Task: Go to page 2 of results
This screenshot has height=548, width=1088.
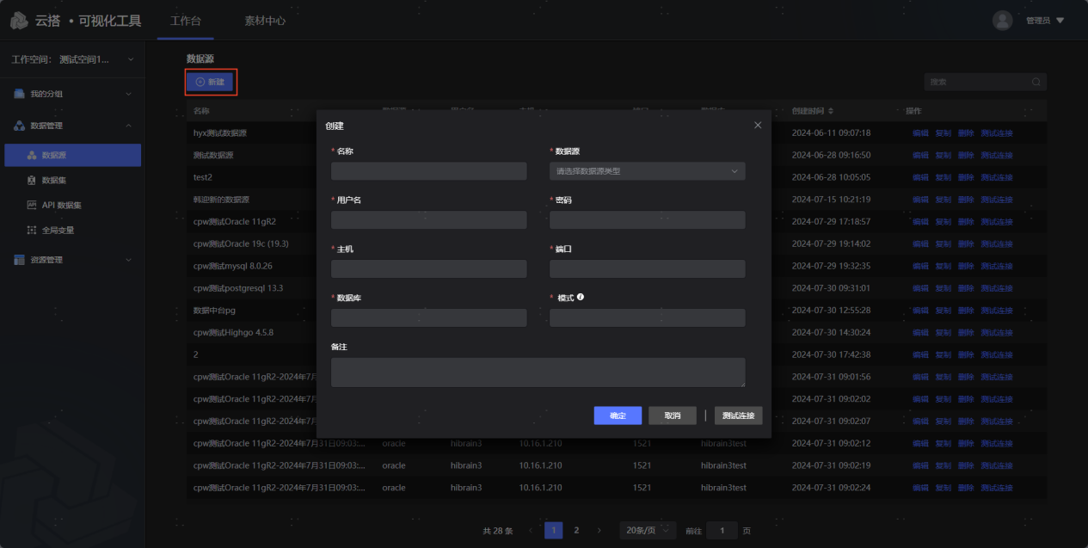Action: [x=576, y=531]
